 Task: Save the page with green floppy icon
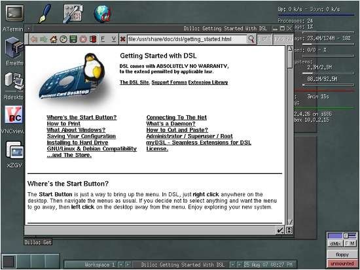[73, 39]
